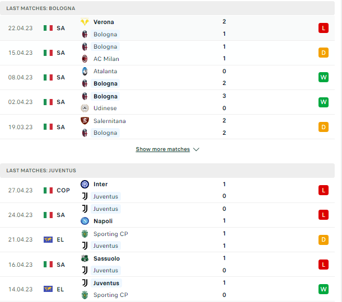Click the Sassuolo team crest
Screen dimensions: 342x302
85,258
